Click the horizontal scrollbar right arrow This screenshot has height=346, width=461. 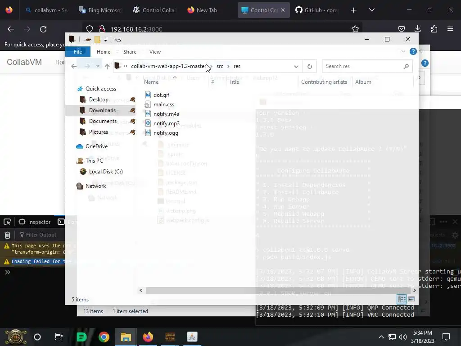[x=414, y=290]
